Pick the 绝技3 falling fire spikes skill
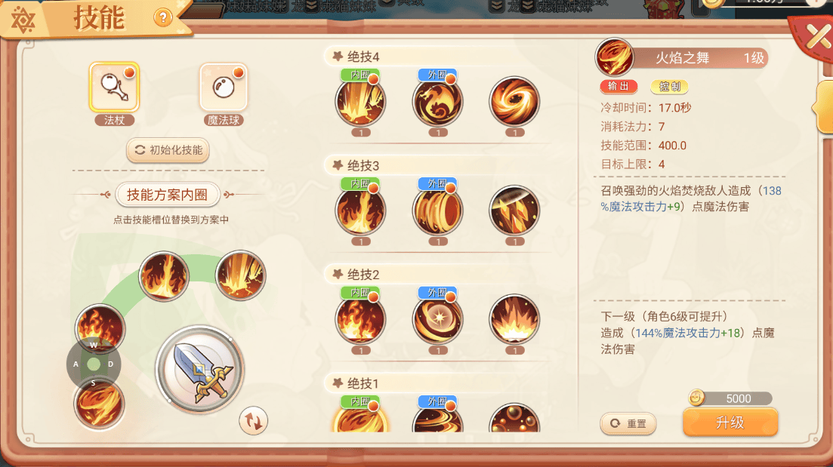 coord(514,210)
